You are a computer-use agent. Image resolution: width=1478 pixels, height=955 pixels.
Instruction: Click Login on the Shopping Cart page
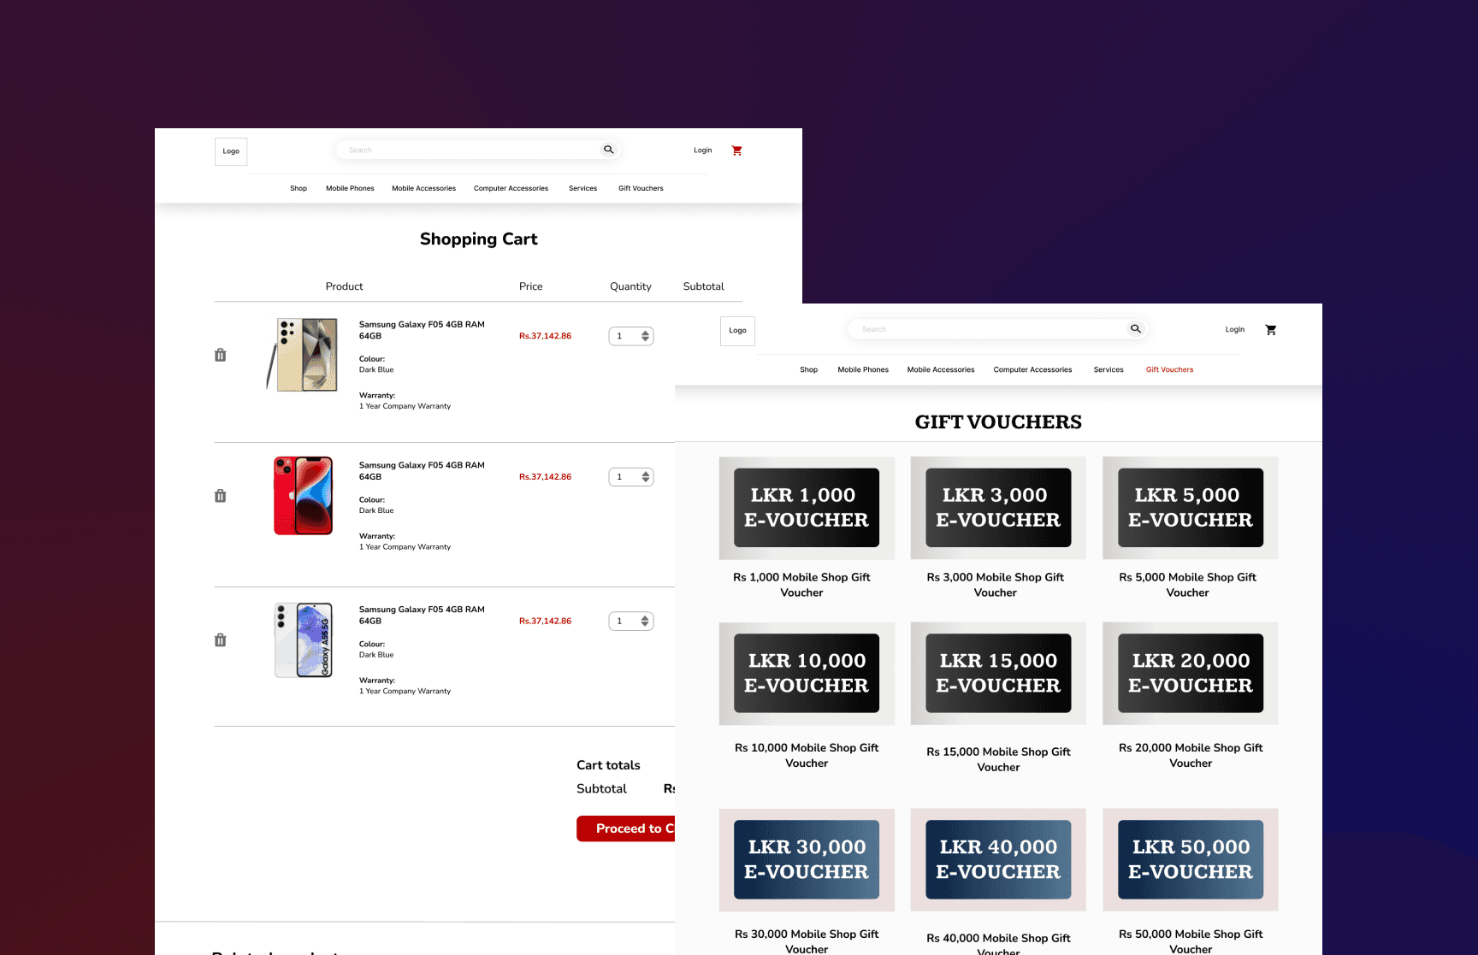[703, 150]
